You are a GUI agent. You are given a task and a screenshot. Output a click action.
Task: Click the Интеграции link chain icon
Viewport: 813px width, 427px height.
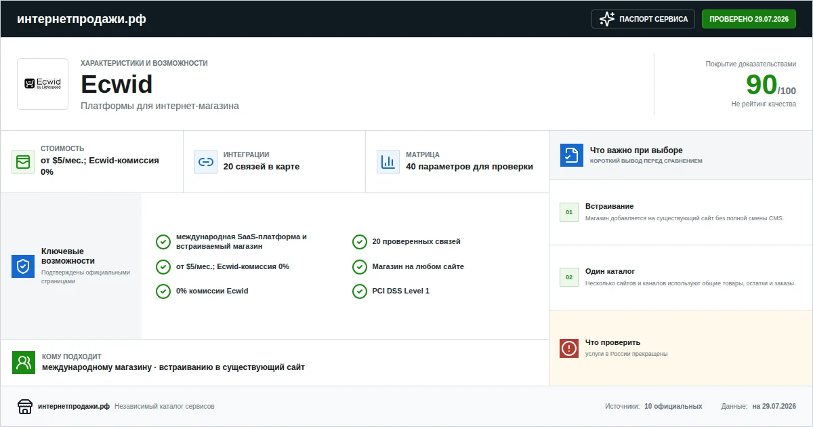point(206,162)
